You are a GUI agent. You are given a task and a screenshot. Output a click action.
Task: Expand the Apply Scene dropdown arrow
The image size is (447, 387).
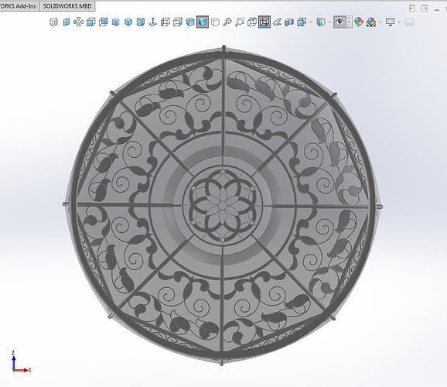[x=380, y=22]
